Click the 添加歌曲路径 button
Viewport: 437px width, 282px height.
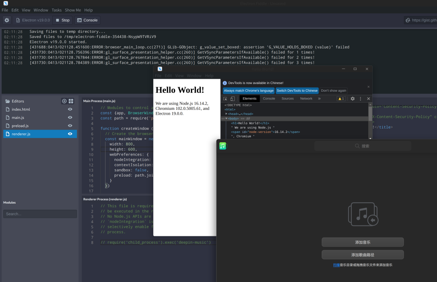pos(363,255)
